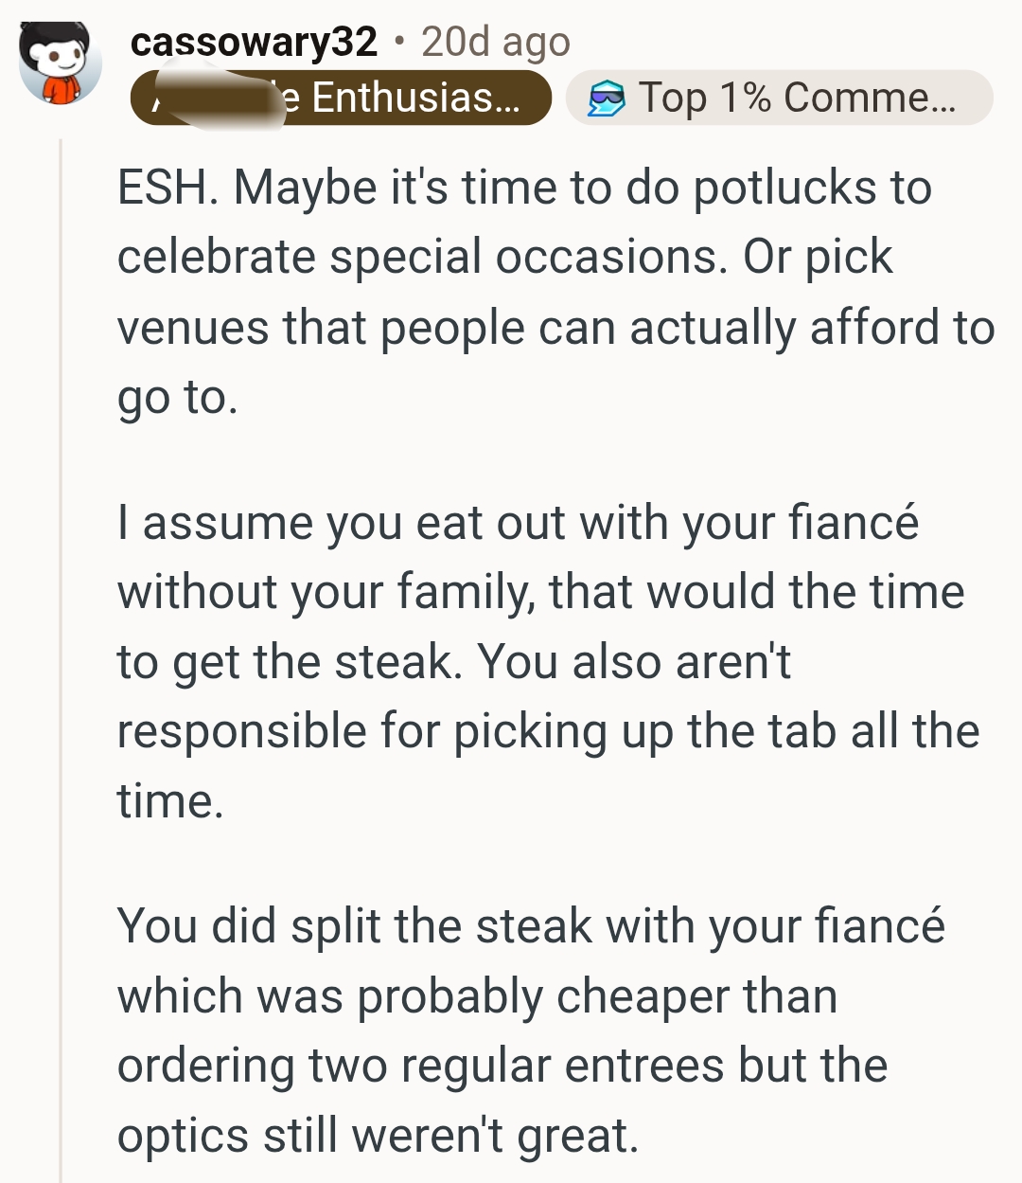The height and width of the screenshot is (1183, 1022).
Task: Click the text "optics still weren't great"
Action: pos(377,1136)
